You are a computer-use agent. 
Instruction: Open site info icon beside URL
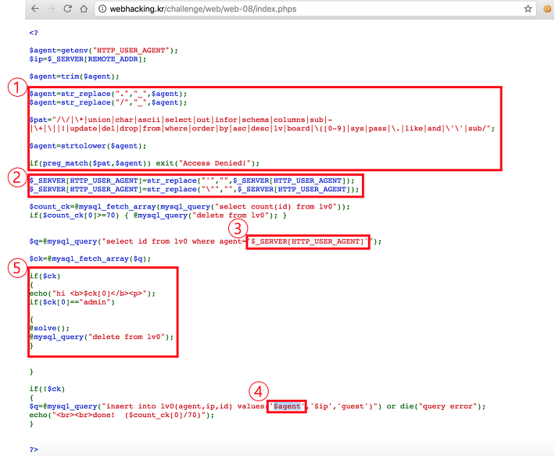[102, 9]
